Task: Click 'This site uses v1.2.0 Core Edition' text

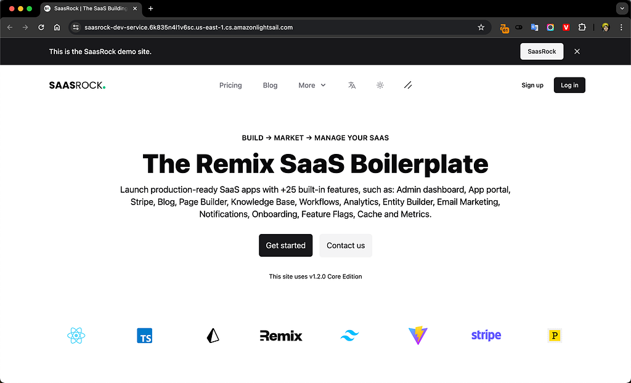Action: (x=315, y=276)
